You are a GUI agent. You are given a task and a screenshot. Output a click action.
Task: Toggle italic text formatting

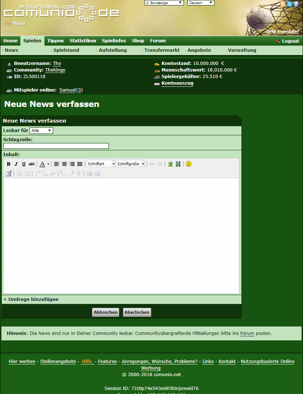tap(16, 164)
